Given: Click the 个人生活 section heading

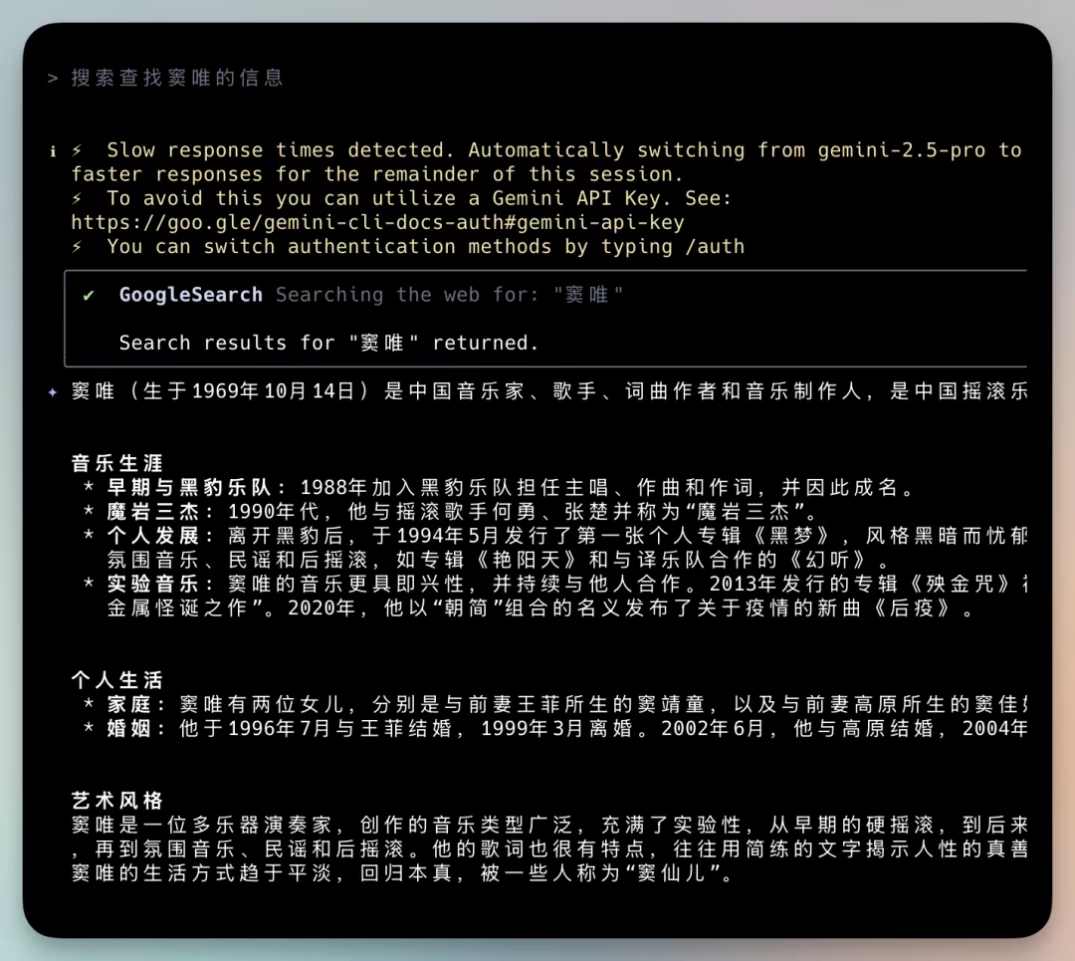Looking at the screenshot, I should [116, 680].
